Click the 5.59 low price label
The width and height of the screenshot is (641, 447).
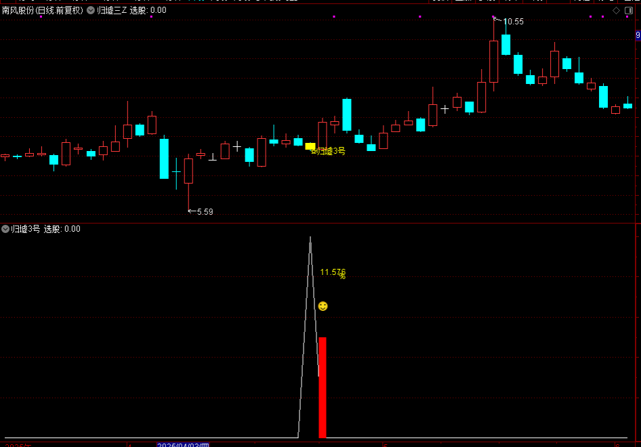click(x=205, y=212)
